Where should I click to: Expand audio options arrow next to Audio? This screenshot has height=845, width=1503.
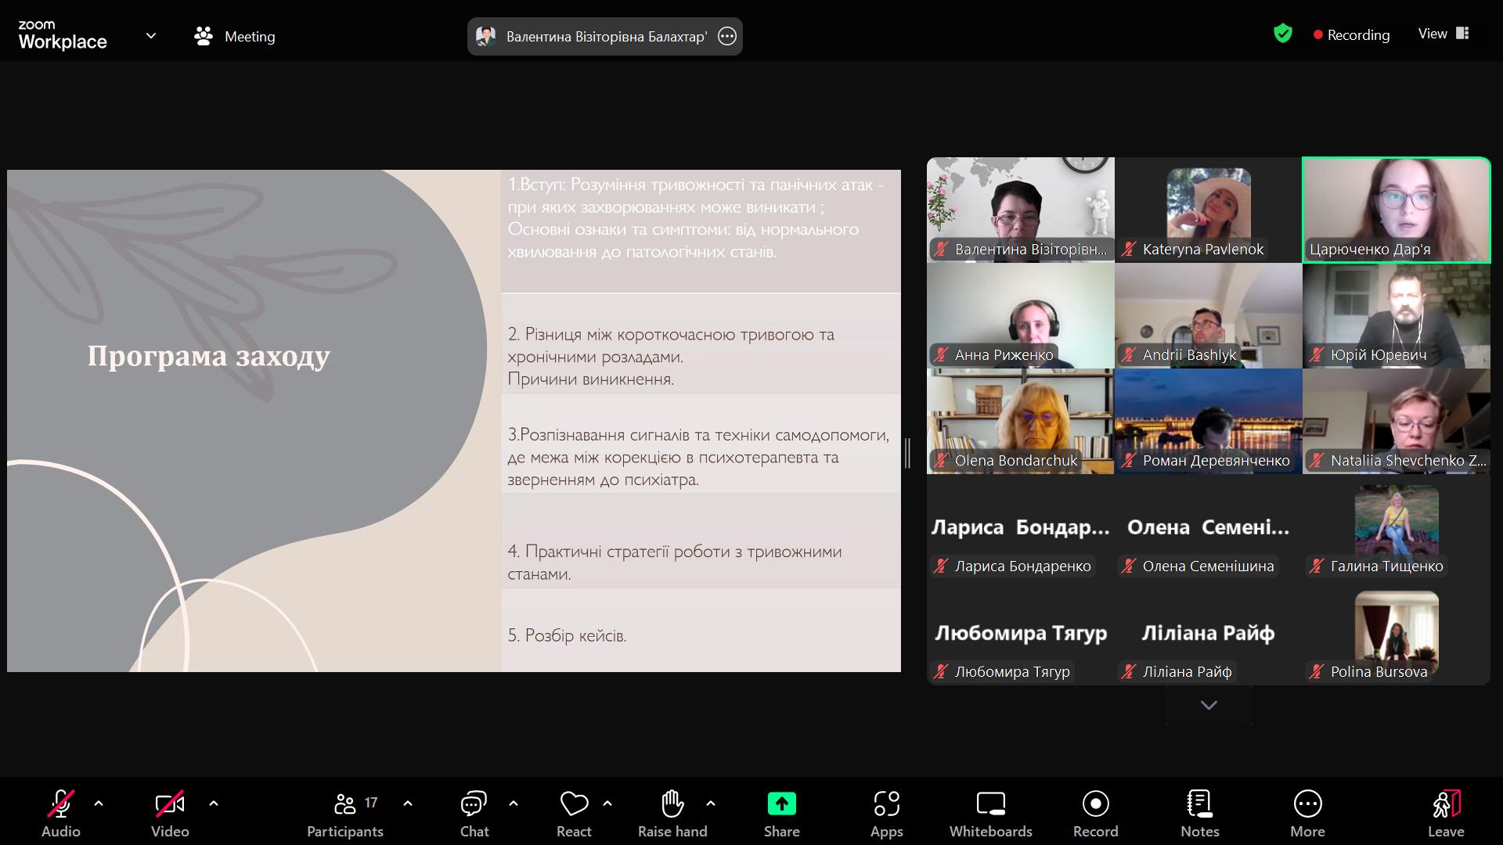99,804
